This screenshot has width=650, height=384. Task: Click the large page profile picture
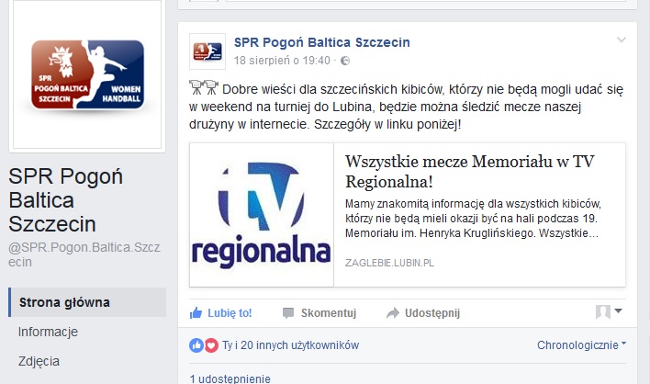(x=87, y=74)
